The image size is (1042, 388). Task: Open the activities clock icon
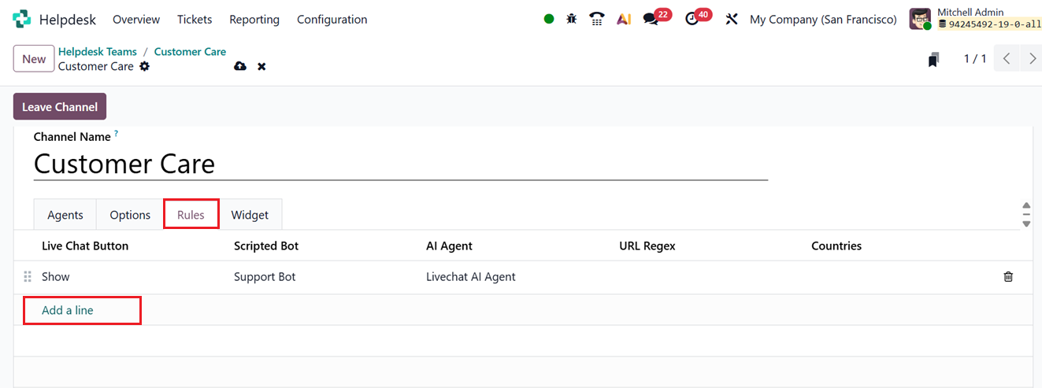click(x=692, y=19)
